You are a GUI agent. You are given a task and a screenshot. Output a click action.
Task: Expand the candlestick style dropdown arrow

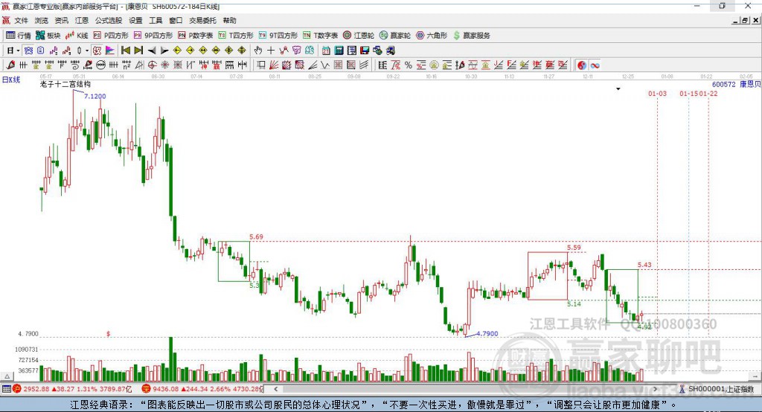point(87,51)
